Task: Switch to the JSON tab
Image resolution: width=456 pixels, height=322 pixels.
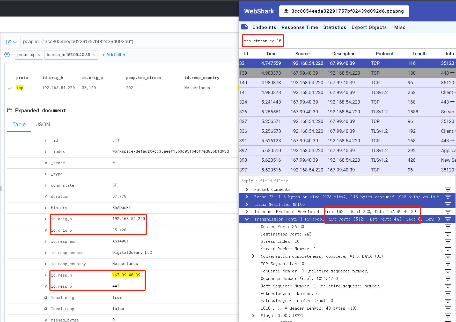Action: (x=43, y=124)
